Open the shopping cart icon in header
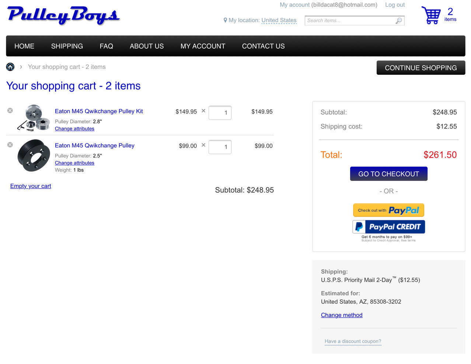Image resolution: width=471 pixels, height=364 pixels. click(x=431, y=15)
